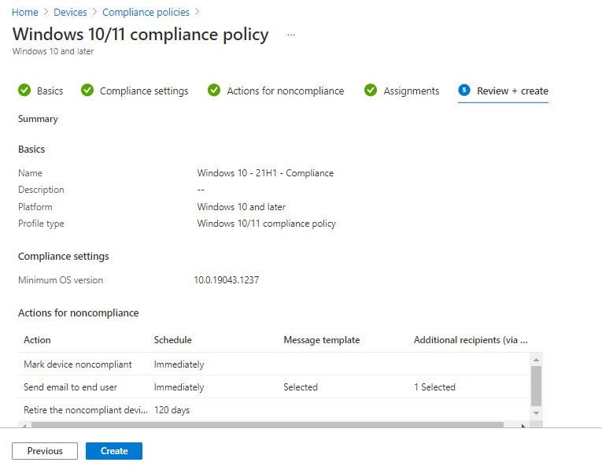Navigate to Devices breadcrumb
This screenshot has width=602, height=466.
point(70,13)
